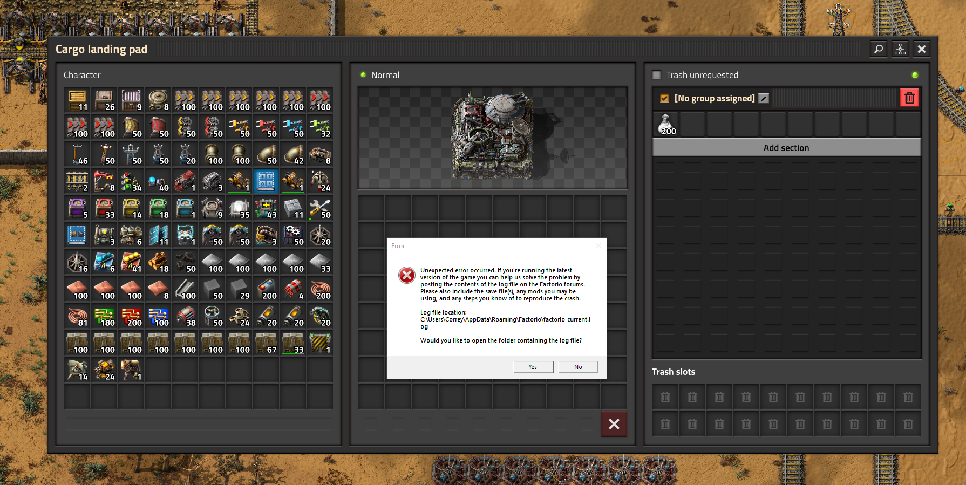Select the blue fast inserter stack
Viewport: 966px width, 485px height.
[x=293, y=127]
